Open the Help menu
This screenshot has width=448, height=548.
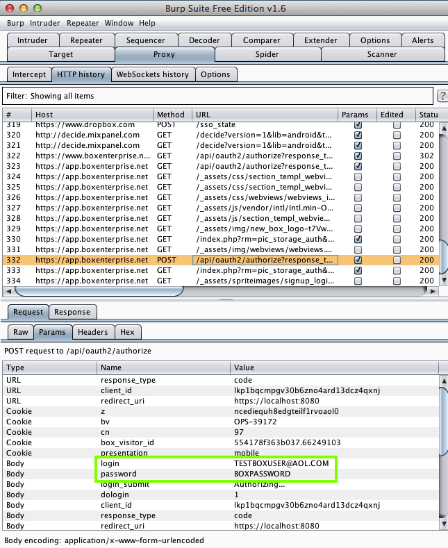click(147, 23)
